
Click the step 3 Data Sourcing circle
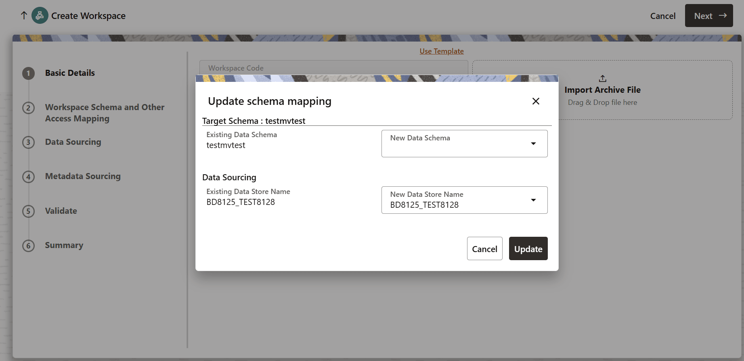(28, 142)
